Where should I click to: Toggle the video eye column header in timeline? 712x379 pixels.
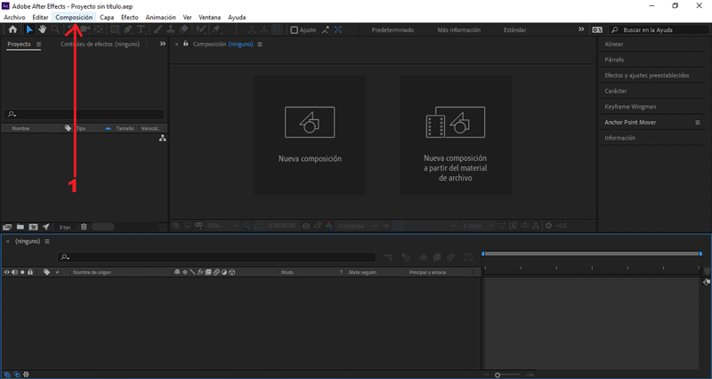click(x=7, y=272)
